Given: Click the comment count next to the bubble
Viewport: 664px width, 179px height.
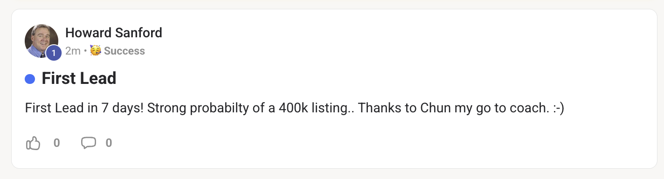Looking at the screenshot, I should [x=109, y=143].
